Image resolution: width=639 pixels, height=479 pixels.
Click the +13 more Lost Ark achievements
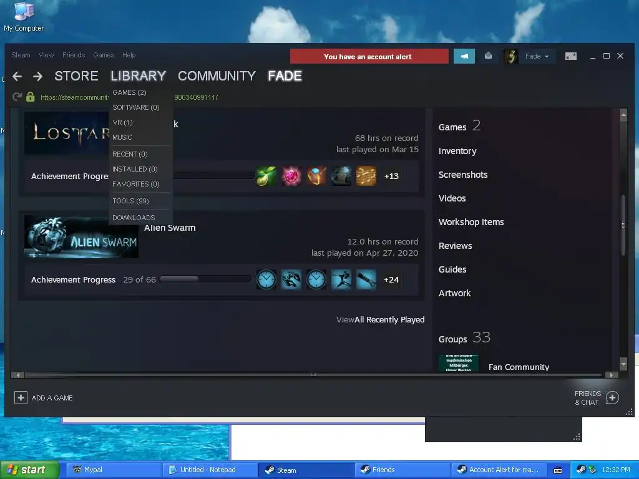click(x=391, y=177)
